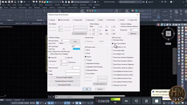Toggle snap mode dotted grid icon in status bar
This screenshot has width=187, height=105.
point(41,103)
